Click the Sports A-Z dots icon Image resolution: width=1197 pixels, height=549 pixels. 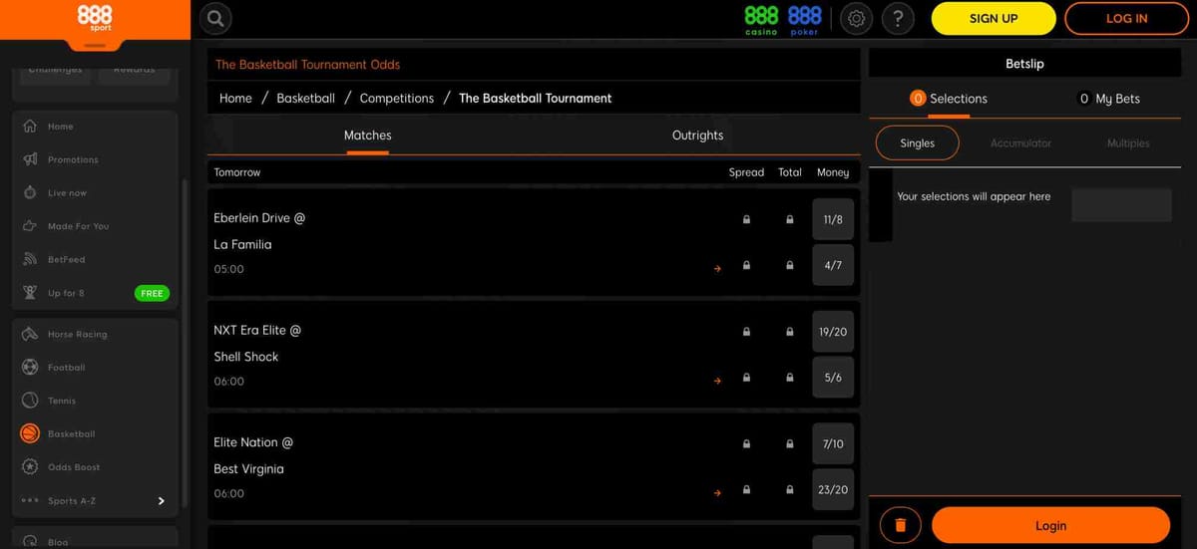coord(30,501)
